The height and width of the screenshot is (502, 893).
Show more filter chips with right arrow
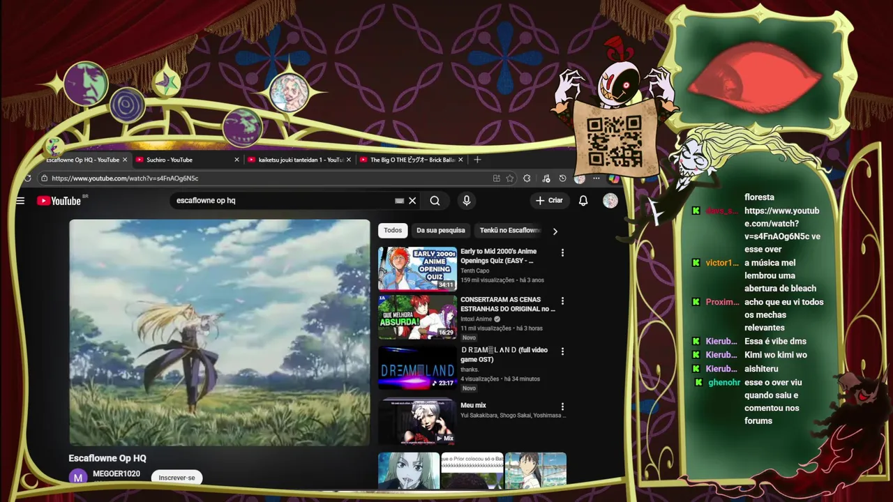pyautogui.click(x=555, y=231)
